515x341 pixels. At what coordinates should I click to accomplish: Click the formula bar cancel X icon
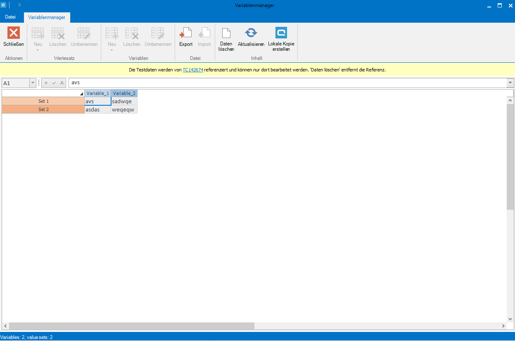(46, 83)
